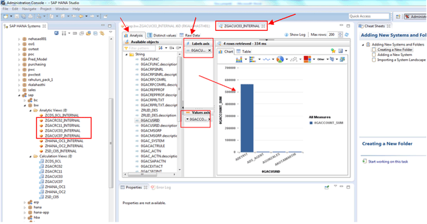Collapse the Analytic Views folder

coord(30,111)
